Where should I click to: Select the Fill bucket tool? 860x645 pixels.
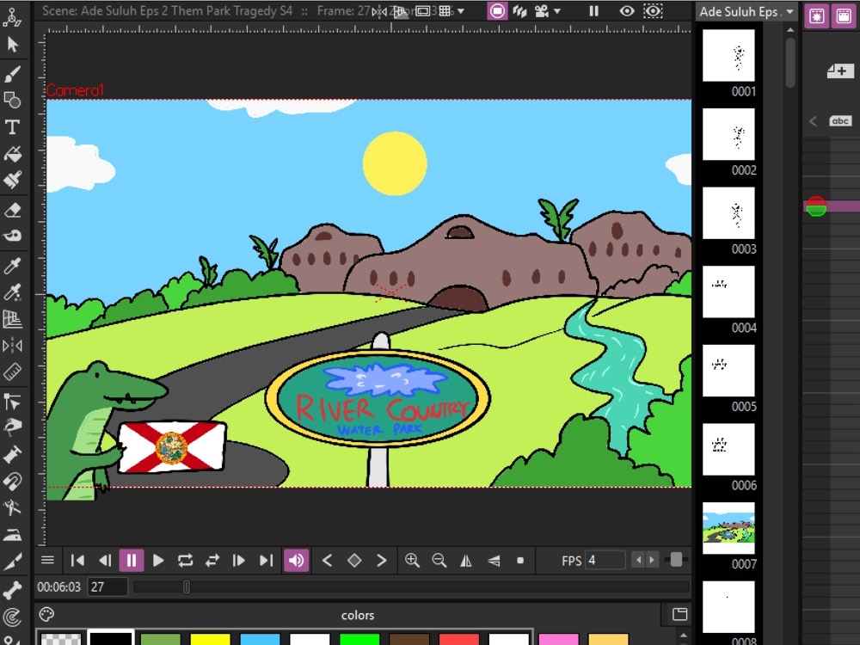coord(12,154)
